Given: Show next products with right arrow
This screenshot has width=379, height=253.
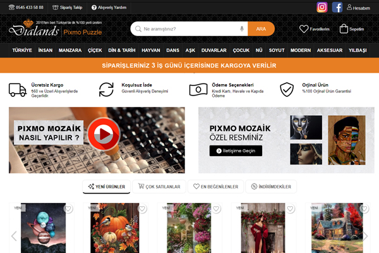Looking at the screenshot, I should 365,236.
